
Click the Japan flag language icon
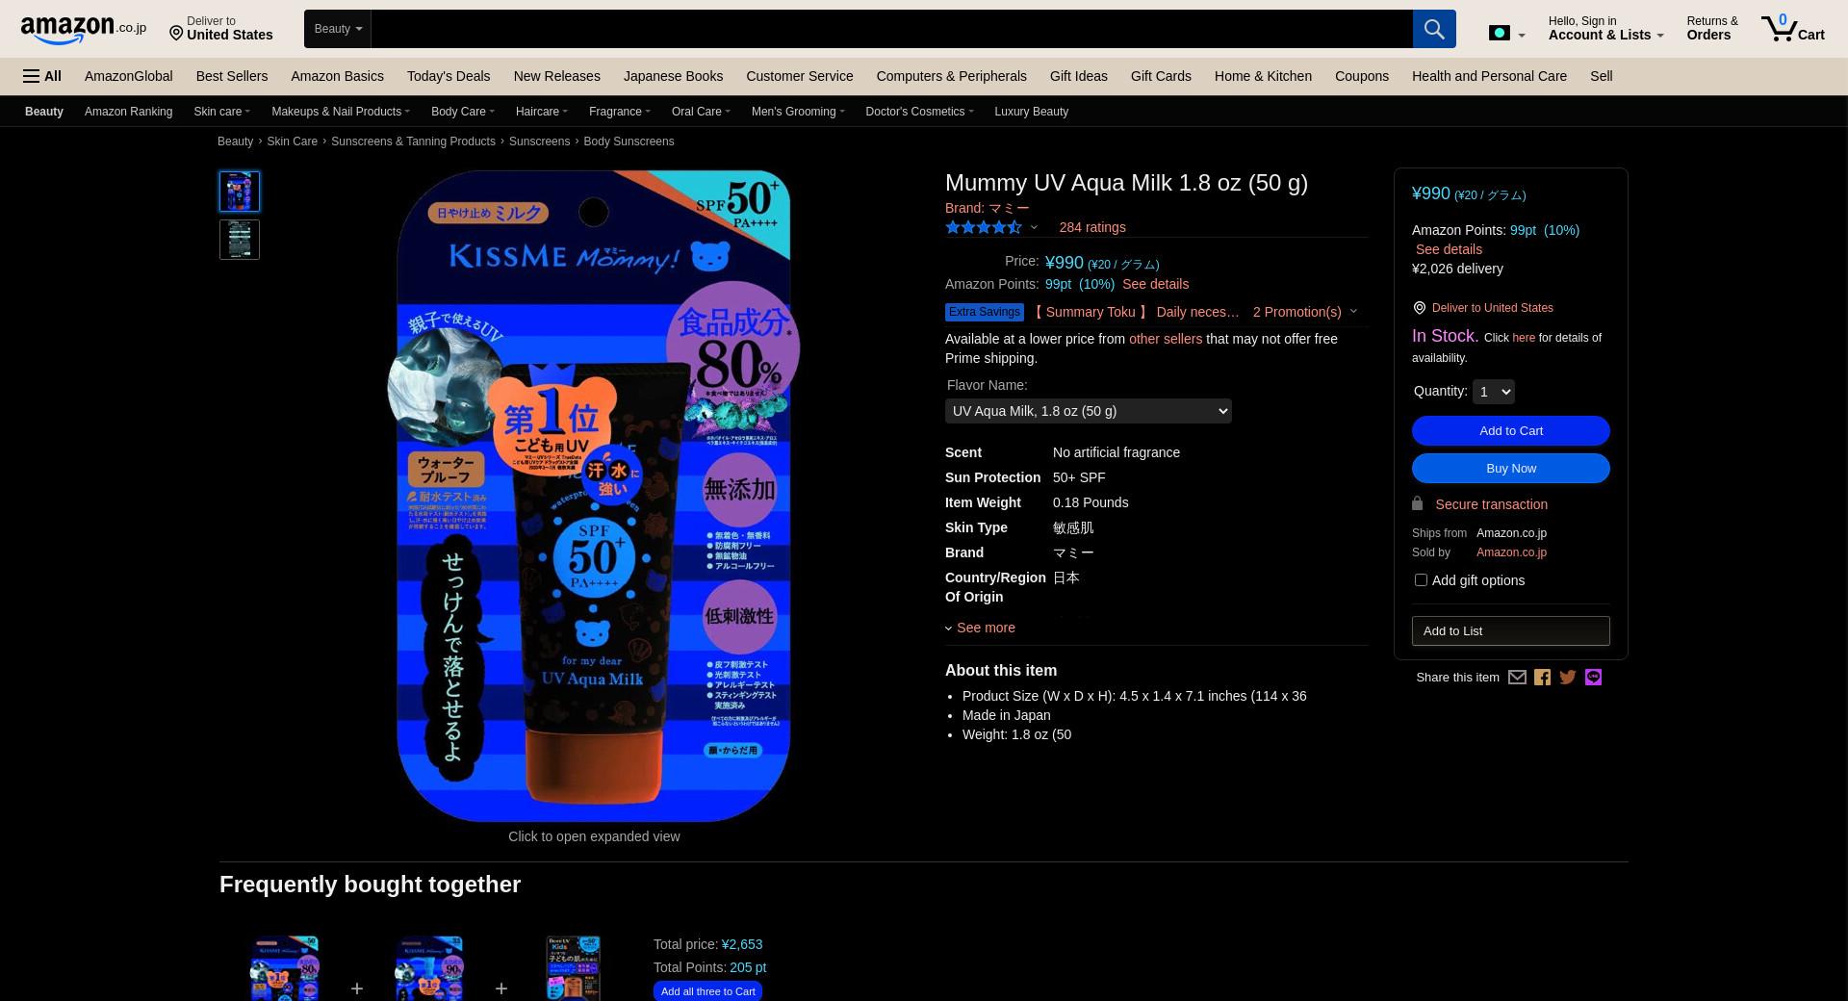[x=1499, y=33]
